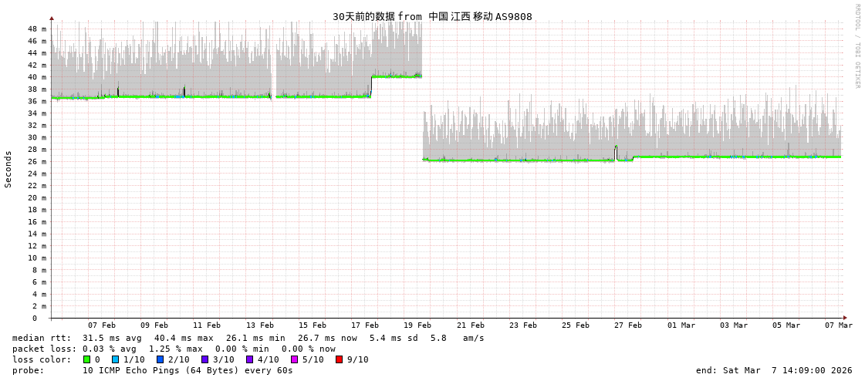Viewport: 865px width, 381px height.
Task: Click the '11 Feb' x-axis date label
Action: click(x=207, y=325)
